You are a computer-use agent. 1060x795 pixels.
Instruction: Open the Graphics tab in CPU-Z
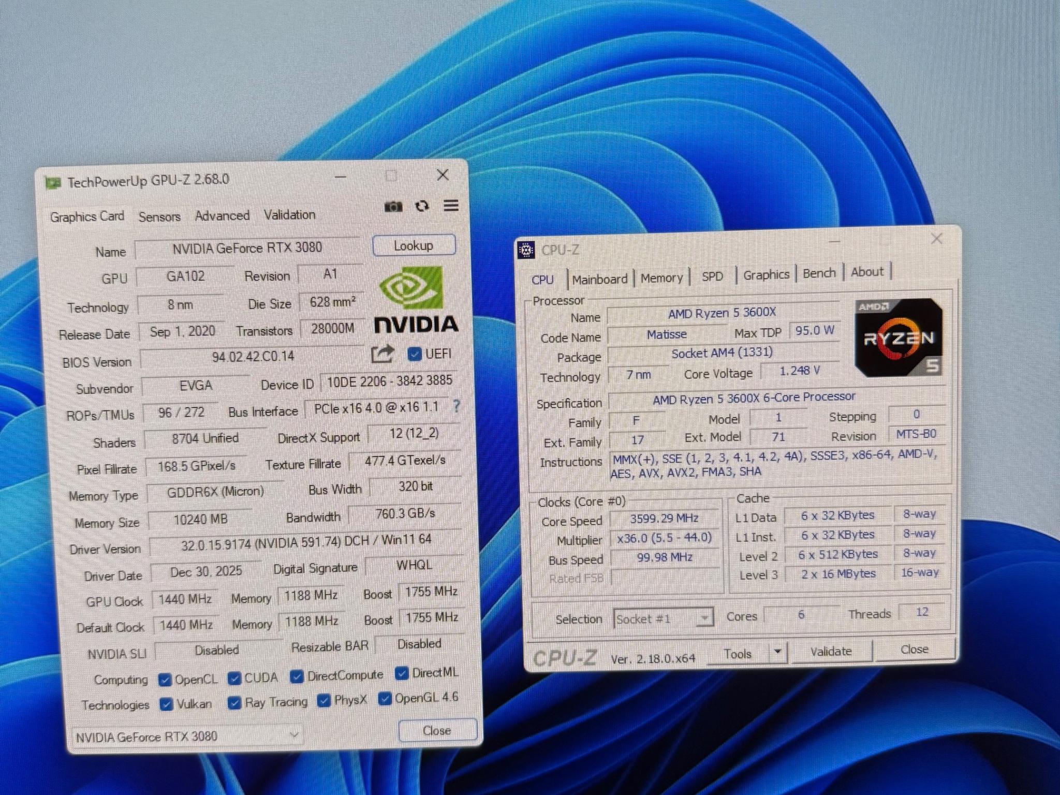point(766,275)
